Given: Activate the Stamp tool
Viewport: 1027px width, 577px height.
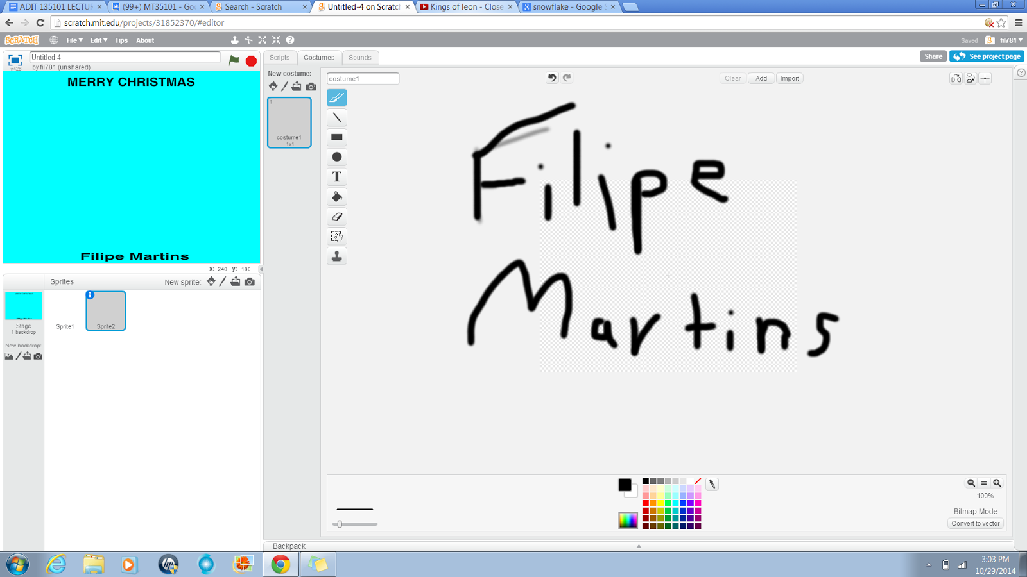Looking at the screenshot, I should pos(336,256).
